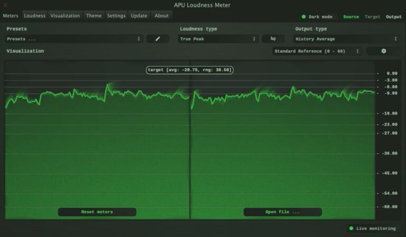Click the -6.00 scale label
Screen dimensions: 406x237
(x=391, y=87)
